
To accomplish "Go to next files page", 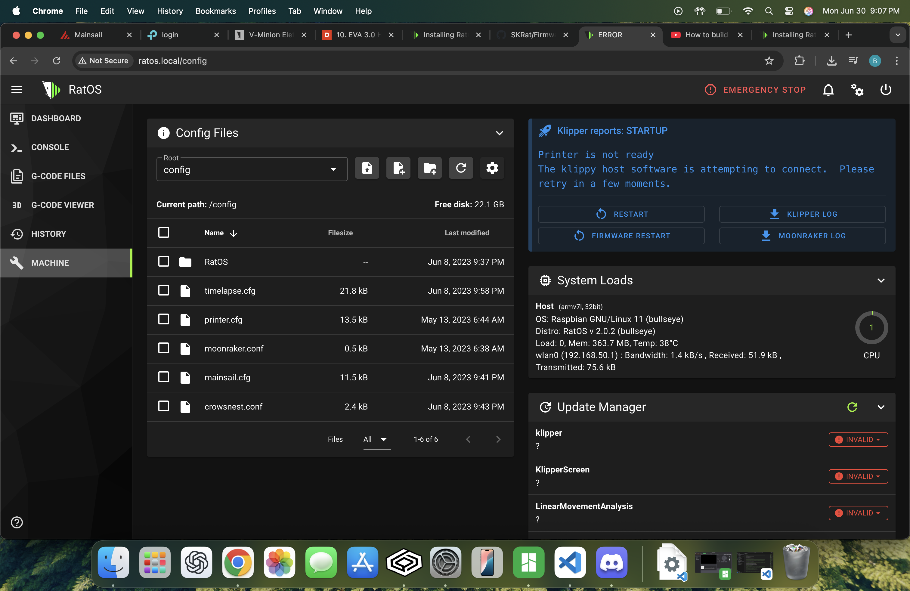I will (498, 439).
